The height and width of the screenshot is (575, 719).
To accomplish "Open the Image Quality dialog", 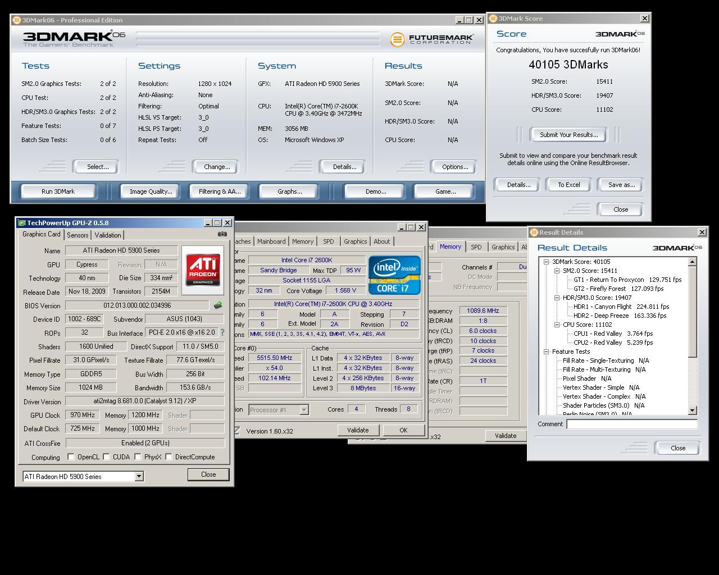I will 151,191.
